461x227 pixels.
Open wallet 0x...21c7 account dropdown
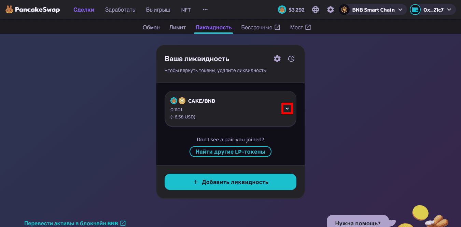pyautogui.click(x=433, y=10)
